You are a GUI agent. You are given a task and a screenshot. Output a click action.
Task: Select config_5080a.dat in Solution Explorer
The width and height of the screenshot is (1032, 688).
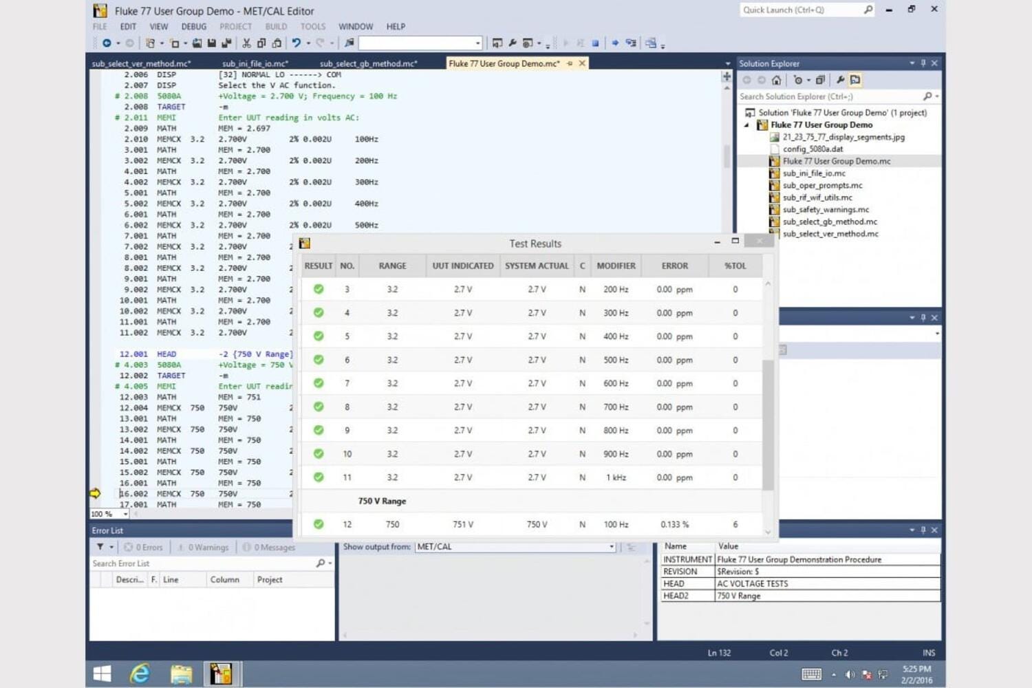(x=813, y=149)
